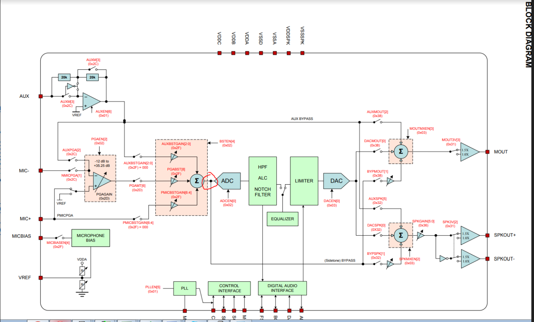Click the SPKOUT+ pin marker
534x322 pixels.
(x=488, y=235)
